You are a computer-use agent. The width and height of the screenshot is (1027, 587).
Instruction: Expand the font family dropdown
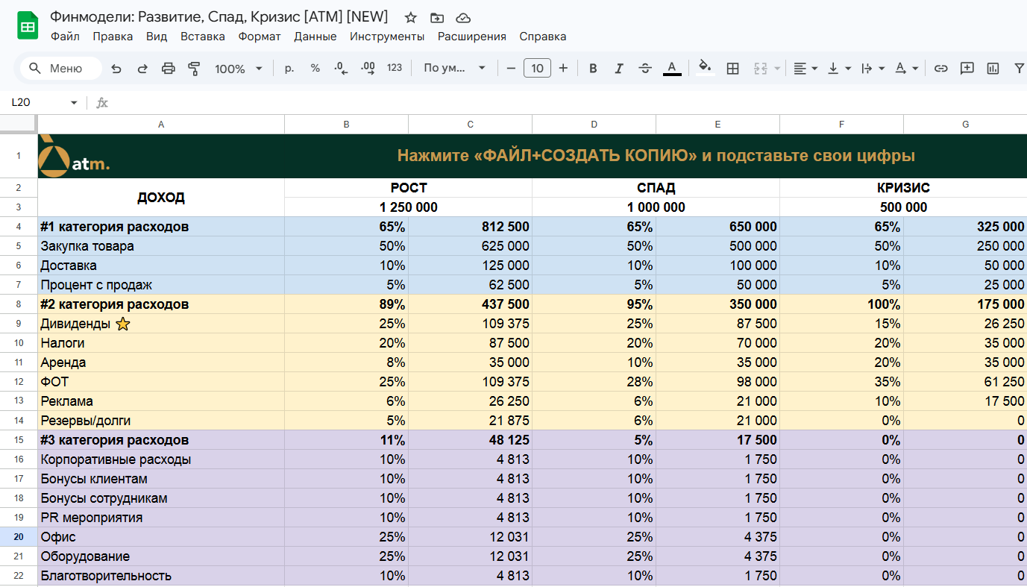click(454, 69)
